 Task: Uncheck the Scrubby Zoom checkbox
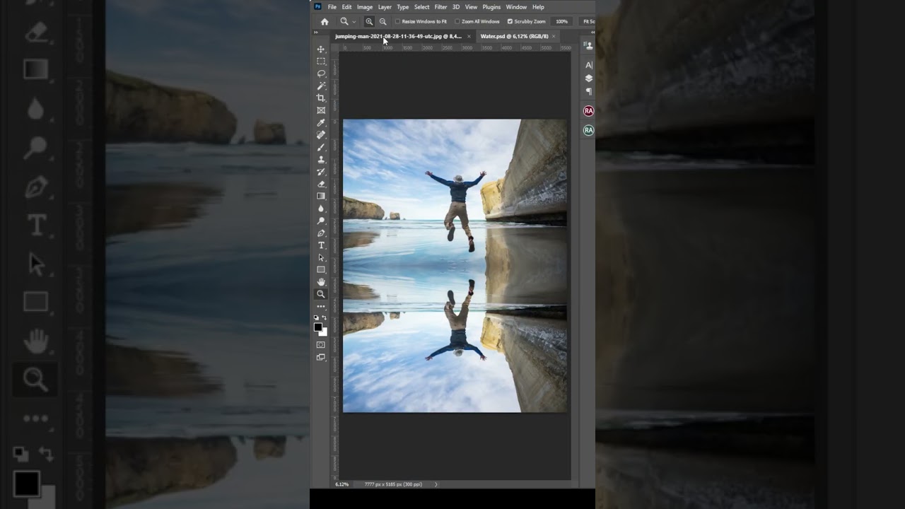(510, 22)
